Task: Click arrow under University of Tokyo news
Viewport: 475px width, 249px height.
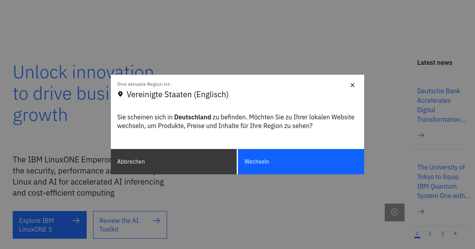Action: [x=421, y=211]
